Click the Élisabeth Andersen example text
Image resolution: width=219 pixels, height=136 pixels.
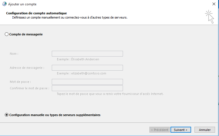click(78, 59)
